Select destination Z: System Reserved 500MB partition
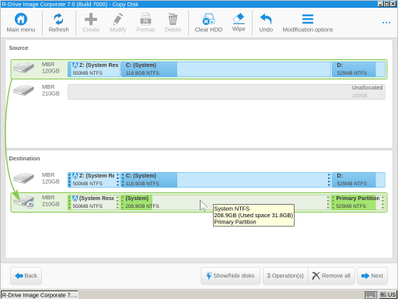The image size is (398, 299). pos(94,180)
